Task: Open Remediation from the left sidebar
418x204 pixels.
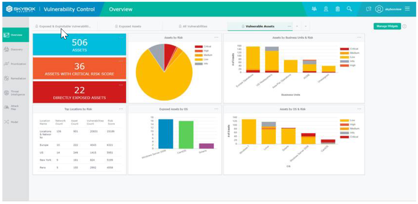Action: [15, 78]
